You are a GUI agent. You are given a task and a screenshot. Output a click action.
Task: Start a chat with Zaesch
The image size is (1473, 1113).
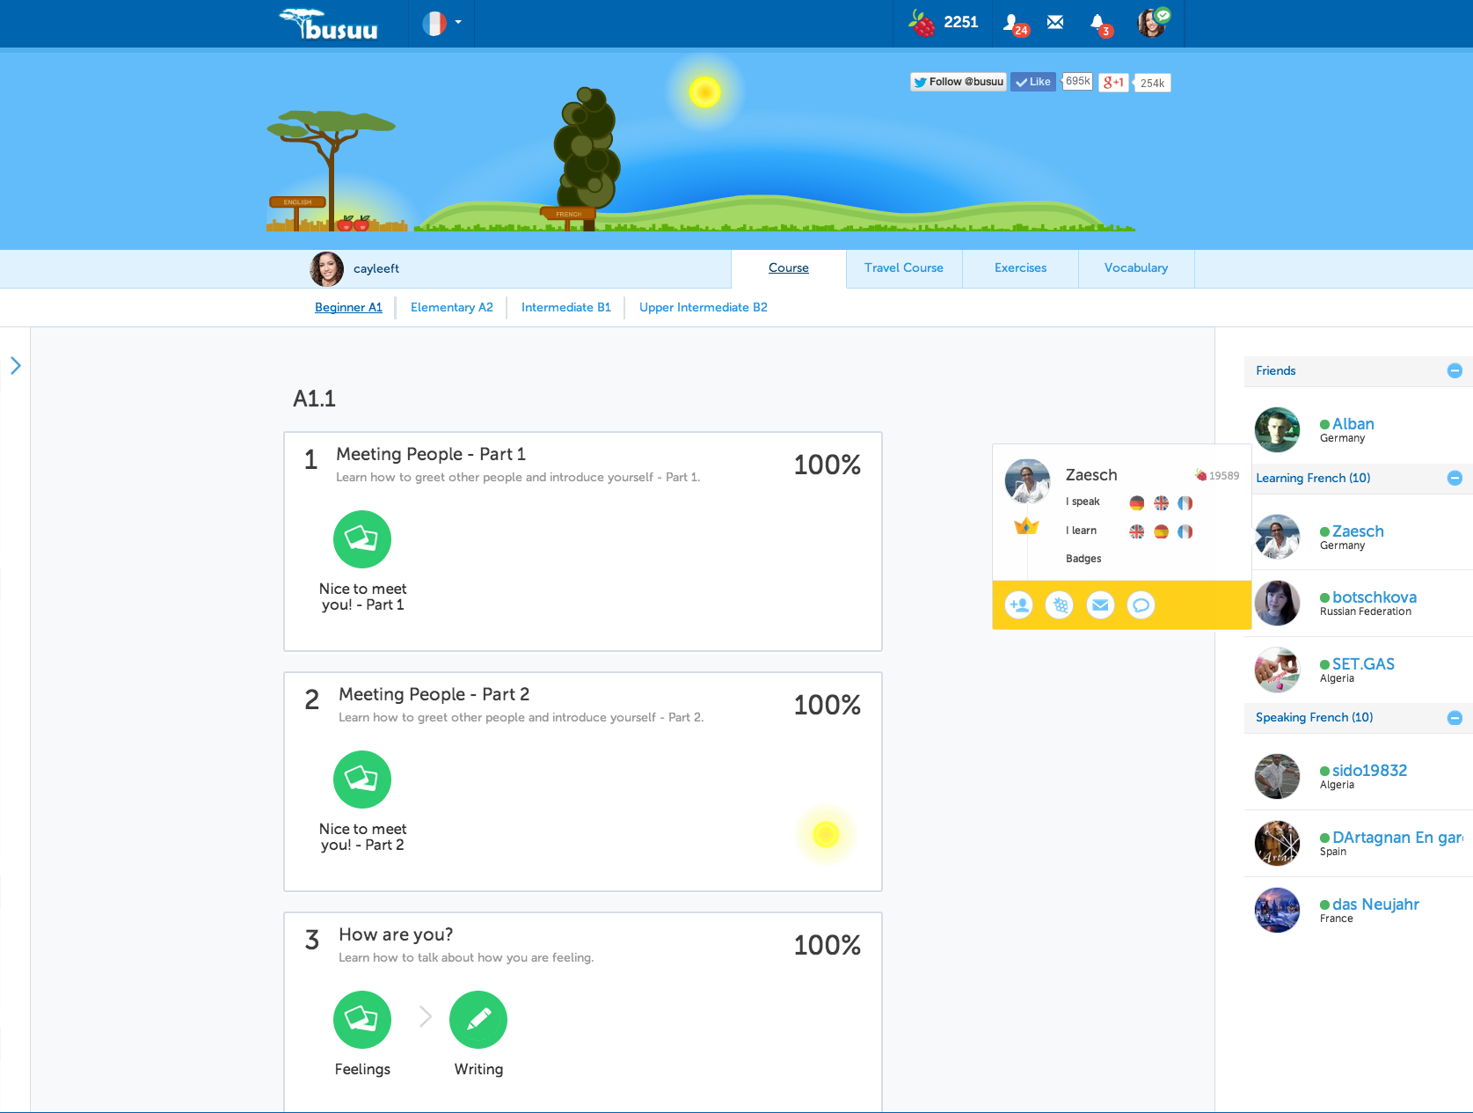point(1141,604)
